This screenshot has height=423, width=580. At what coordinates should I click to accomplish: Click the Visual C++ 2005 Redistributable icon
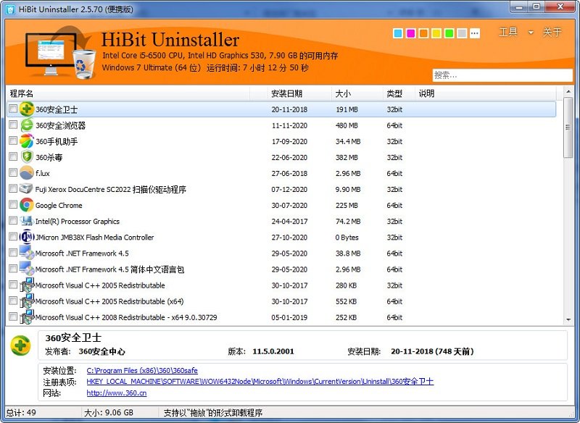point(27,285)
